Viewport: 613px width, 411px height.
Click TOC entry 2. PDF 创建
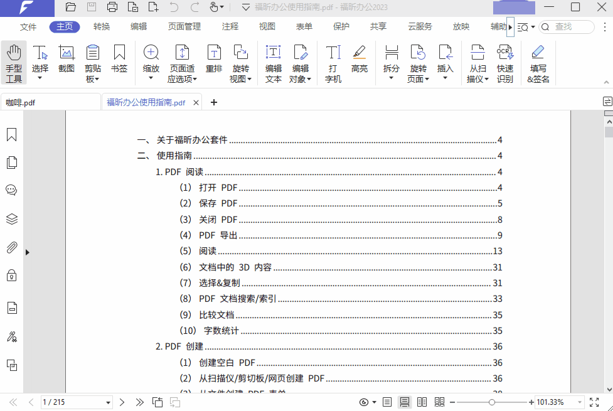329,346
